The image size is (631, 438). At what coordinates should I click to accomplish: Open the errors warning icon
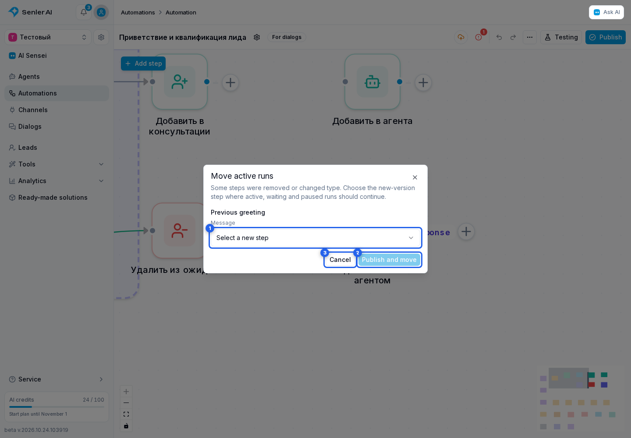click(479, 37)
